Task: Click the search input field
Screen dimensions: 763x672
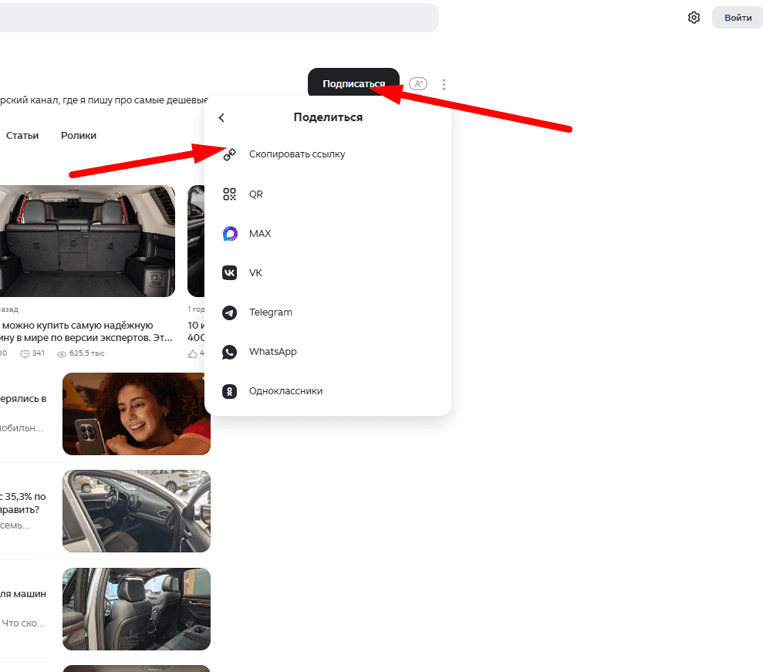Action: tap(219, 18)
